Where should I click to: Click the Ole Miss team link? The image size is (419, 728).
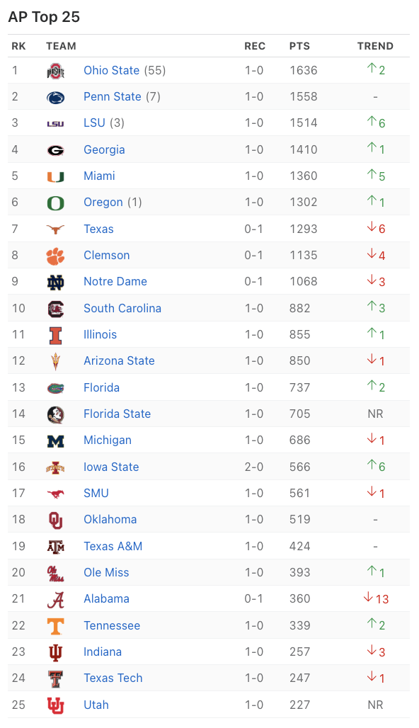(106, 572)
